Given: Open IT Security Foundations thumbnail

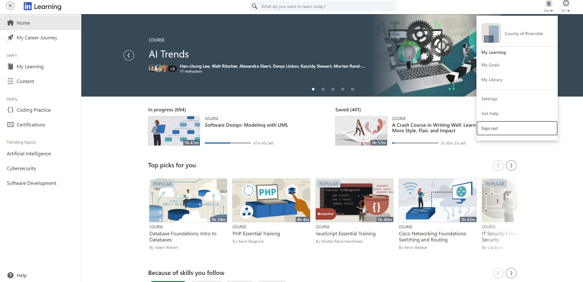Looking at the screenshot, I should pyautogui.click(x=500, y=200).
